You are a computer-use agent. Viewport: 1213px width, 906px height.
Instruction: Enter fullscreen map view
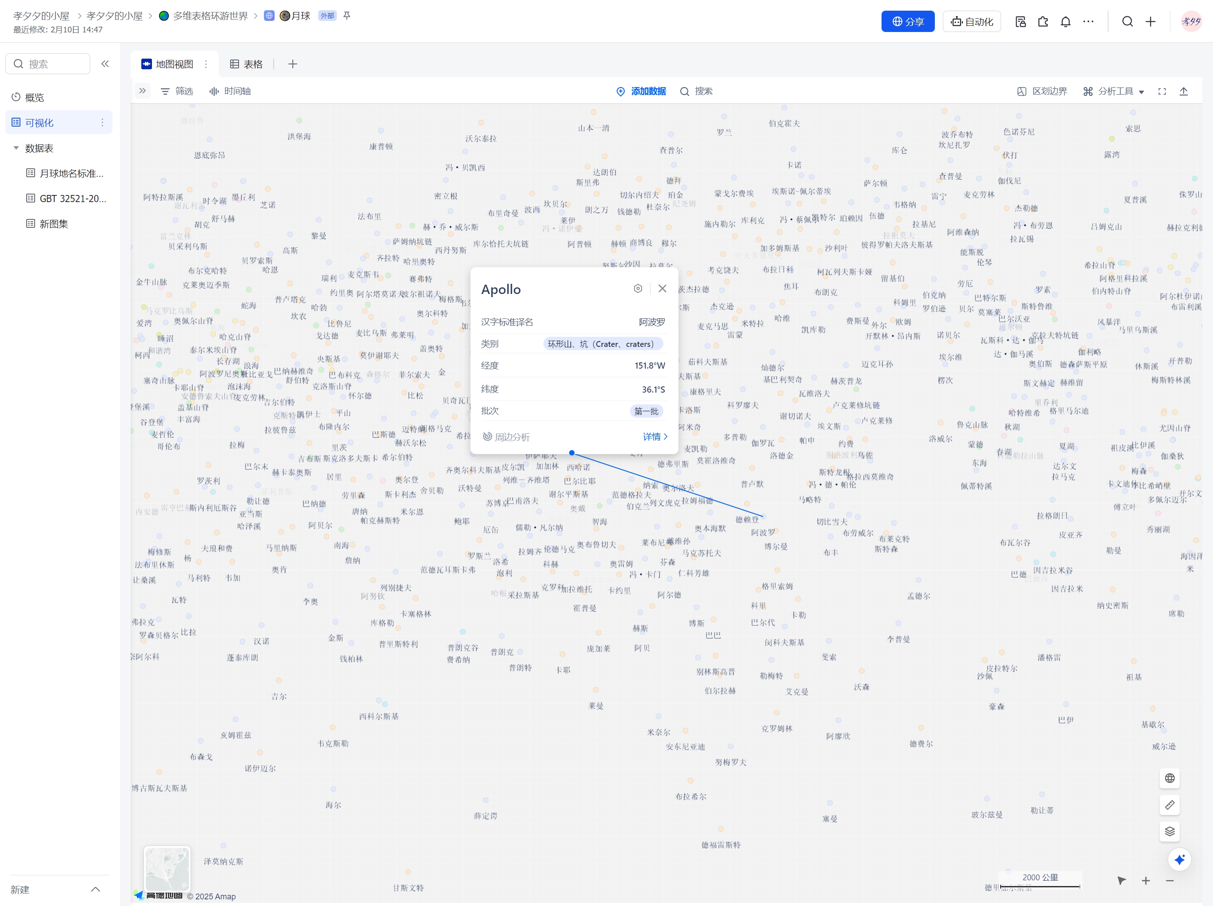(1161, 91)
